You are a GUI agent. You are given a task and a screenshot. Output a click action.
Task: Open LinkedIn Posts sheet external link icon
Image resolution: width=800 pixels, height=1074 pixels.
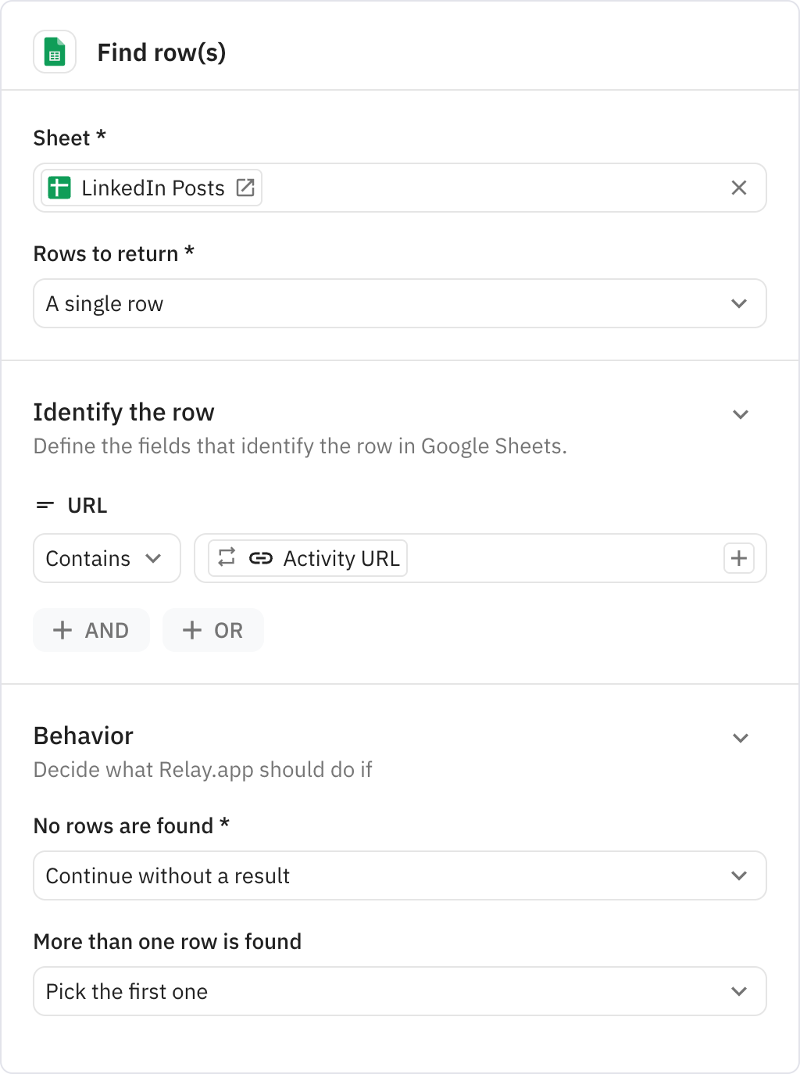point(245,188)
